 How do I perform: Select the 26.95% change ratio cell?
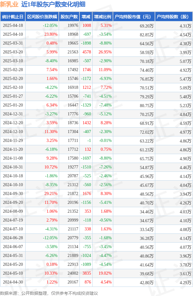[105, 52]
